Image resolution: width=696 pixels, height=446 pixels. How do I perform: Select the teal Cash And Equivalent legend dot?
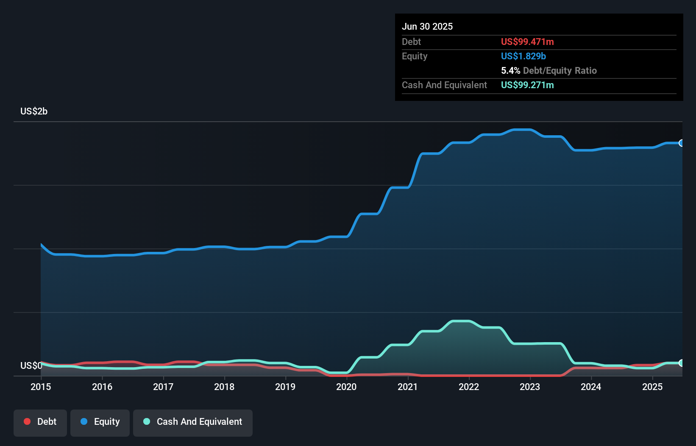point(146,421)
